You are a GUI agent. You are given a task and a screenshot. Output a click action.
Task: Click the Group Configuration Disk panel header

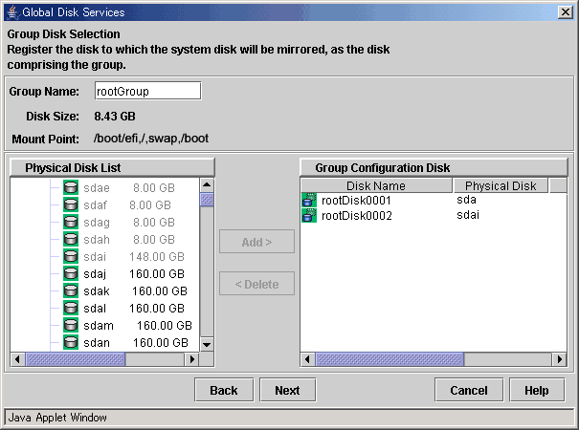(x=434, y=168)
